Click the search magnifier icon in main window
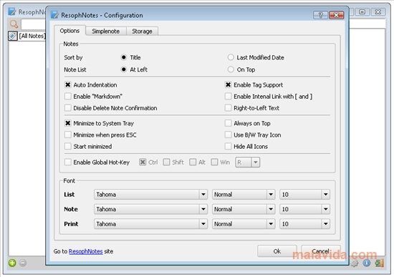This screenshot has height=277, width=394. pos(14,24)
